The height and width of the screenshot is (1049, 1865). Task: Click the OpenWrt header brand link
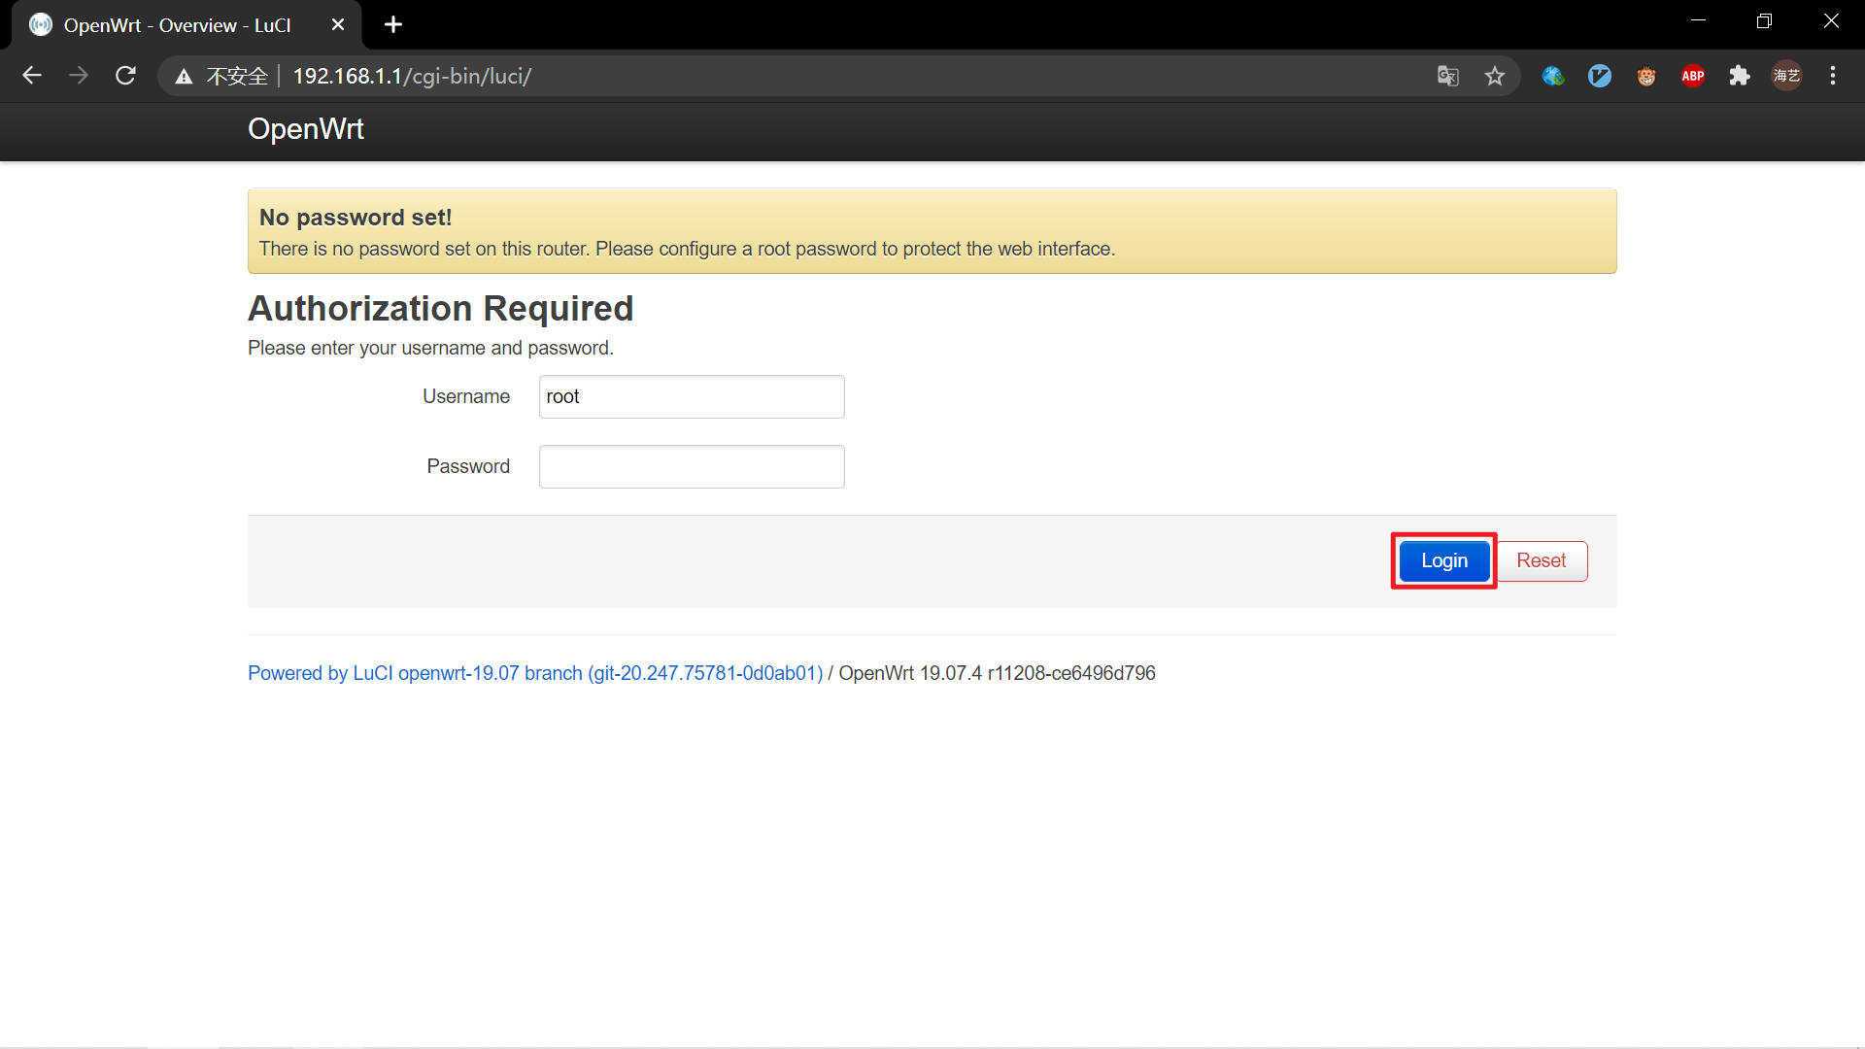(x=306, y=129)
